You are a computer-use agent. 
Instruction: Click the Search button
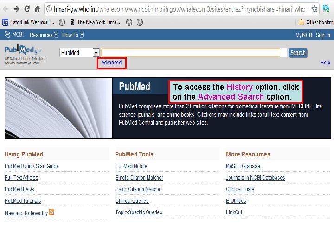(298, 53)
